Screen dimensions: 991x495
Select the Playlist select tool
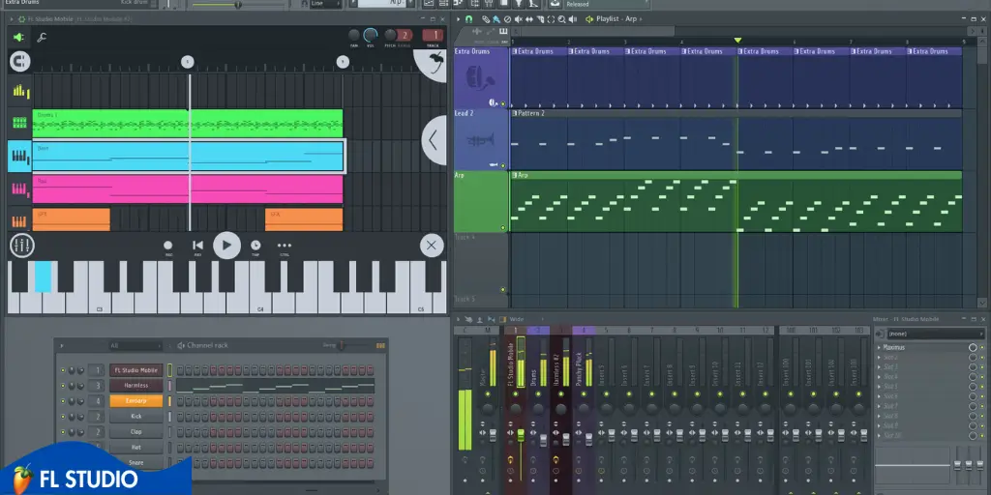[x=551, y=19]
